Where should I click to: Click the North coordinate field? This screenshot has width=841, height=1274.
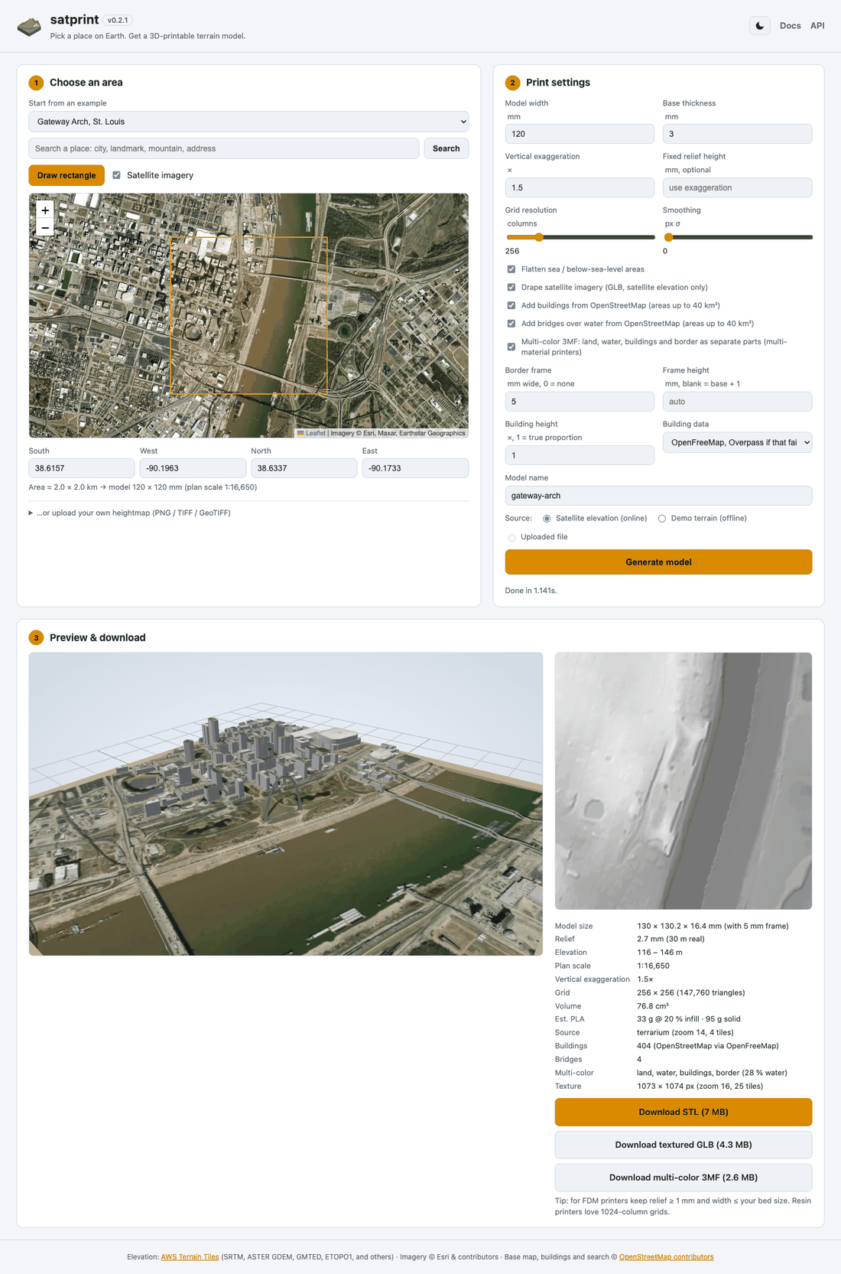click(x=304, y=468)
